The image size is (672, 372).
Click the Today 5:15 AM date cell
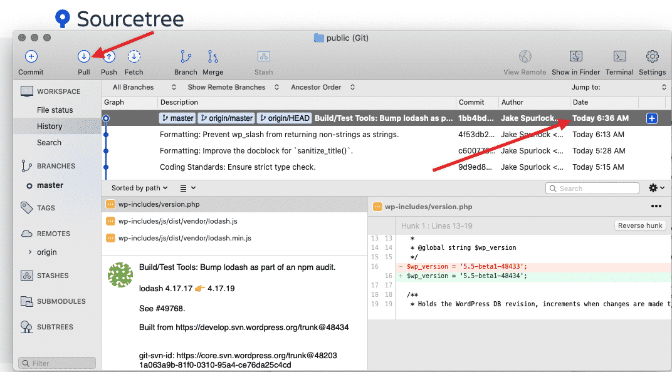click(x=598, y=167)
